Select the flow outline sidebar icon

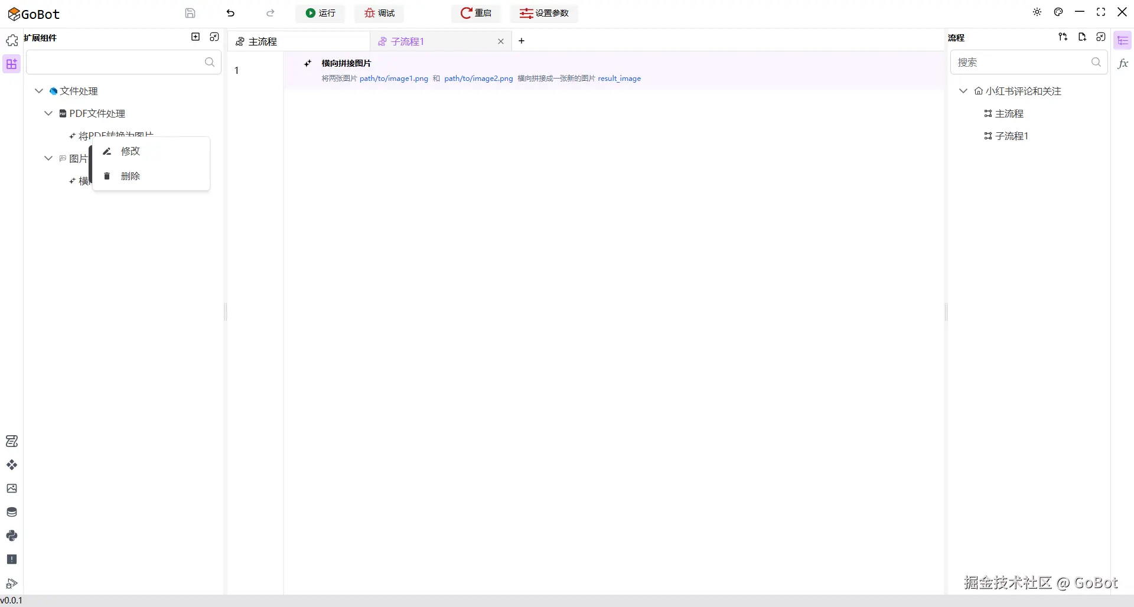[x=1123, y=41]
